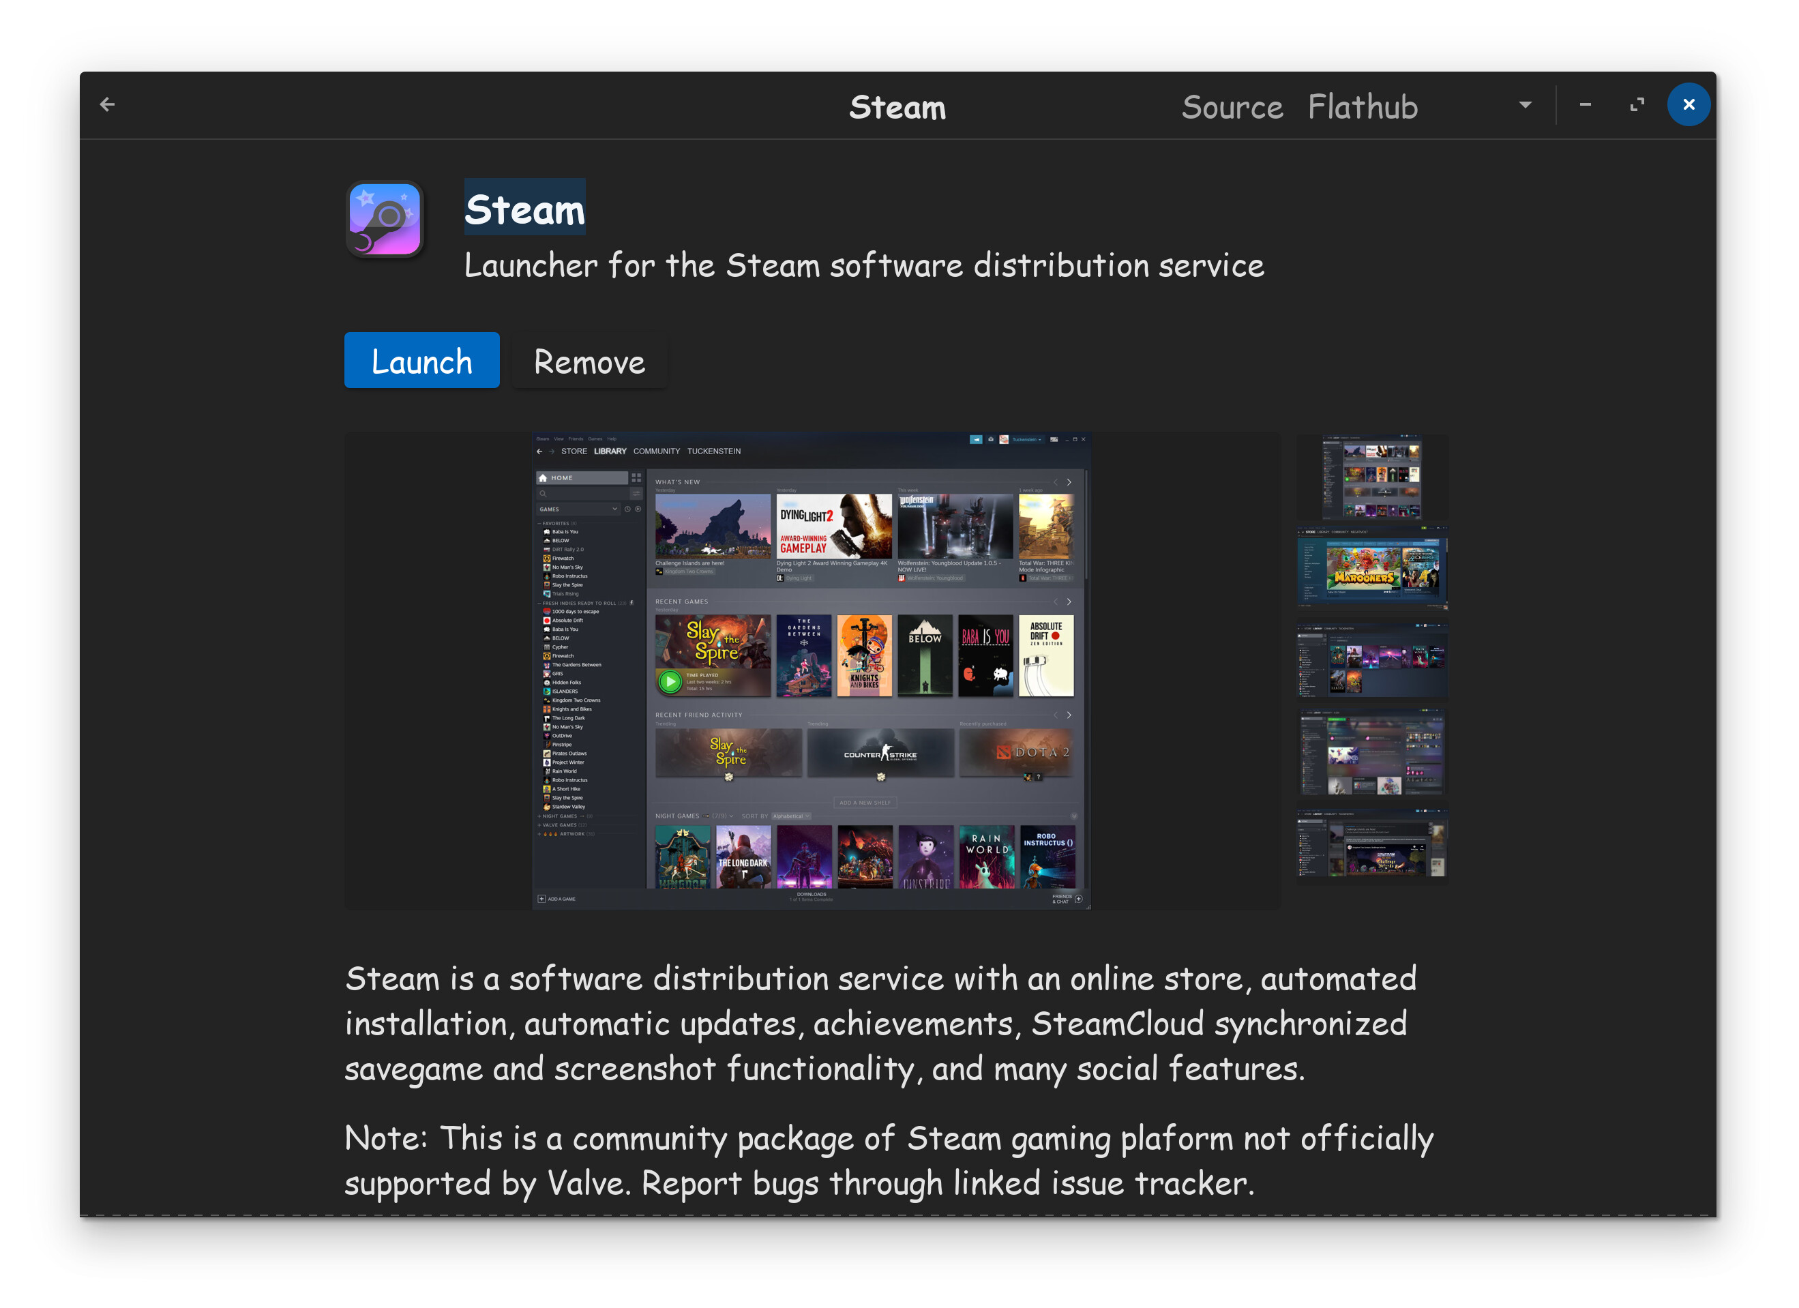Click the Launcher for the Steam summary text
1799x1308 pixels.
[864, 266]
